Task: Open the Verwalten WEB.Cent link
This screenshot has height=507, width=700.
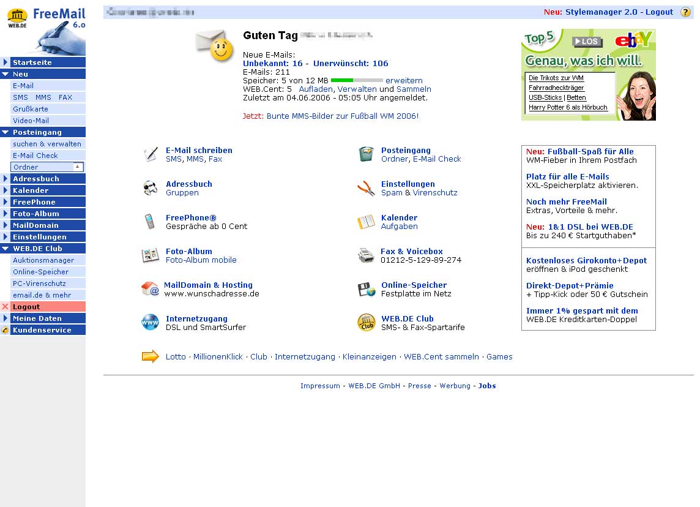Action: pyautogui.click(x=357, y=89)
